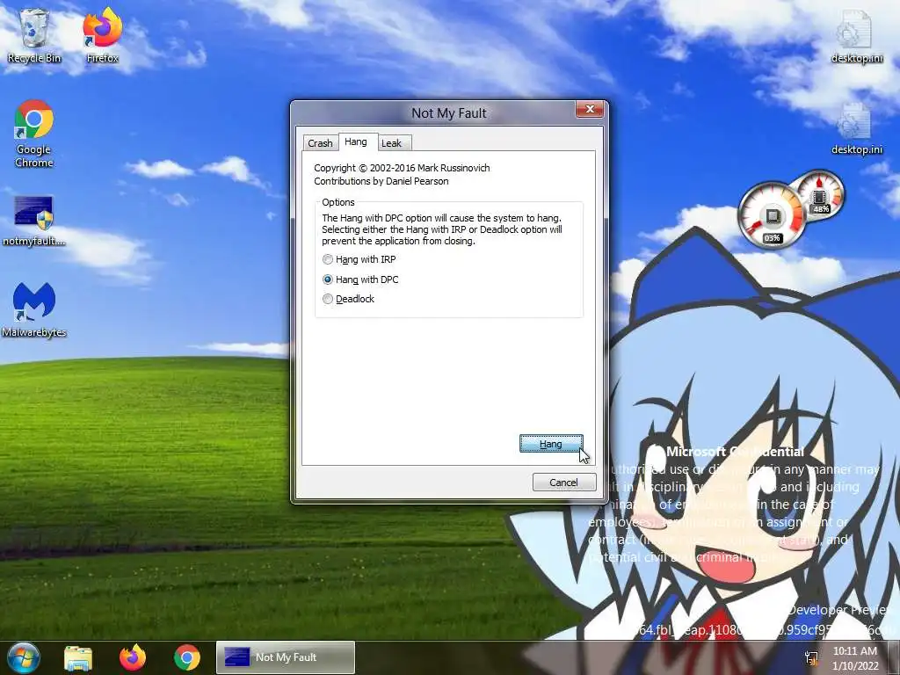Open the Windows Start orb
This screenshot has height=675, width=900.
pyautogui.click(x=23, y=657)
